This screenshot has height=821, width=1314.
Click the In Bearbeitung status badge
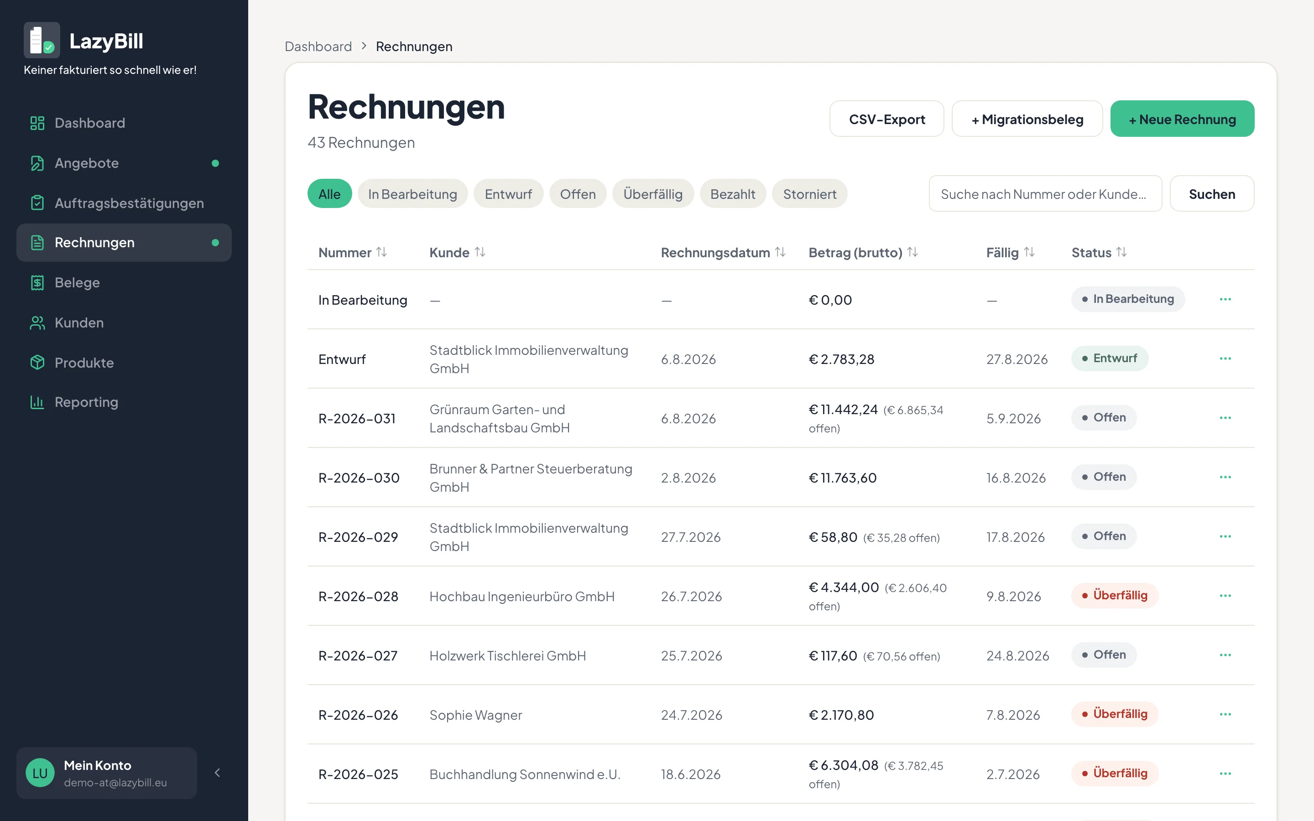click(x=1128, y=299)
